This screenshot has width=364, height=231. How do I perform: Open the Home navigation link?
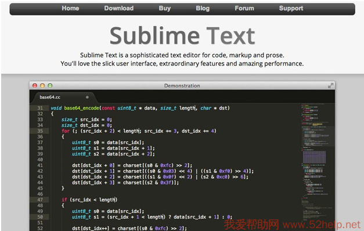point(70,8)
